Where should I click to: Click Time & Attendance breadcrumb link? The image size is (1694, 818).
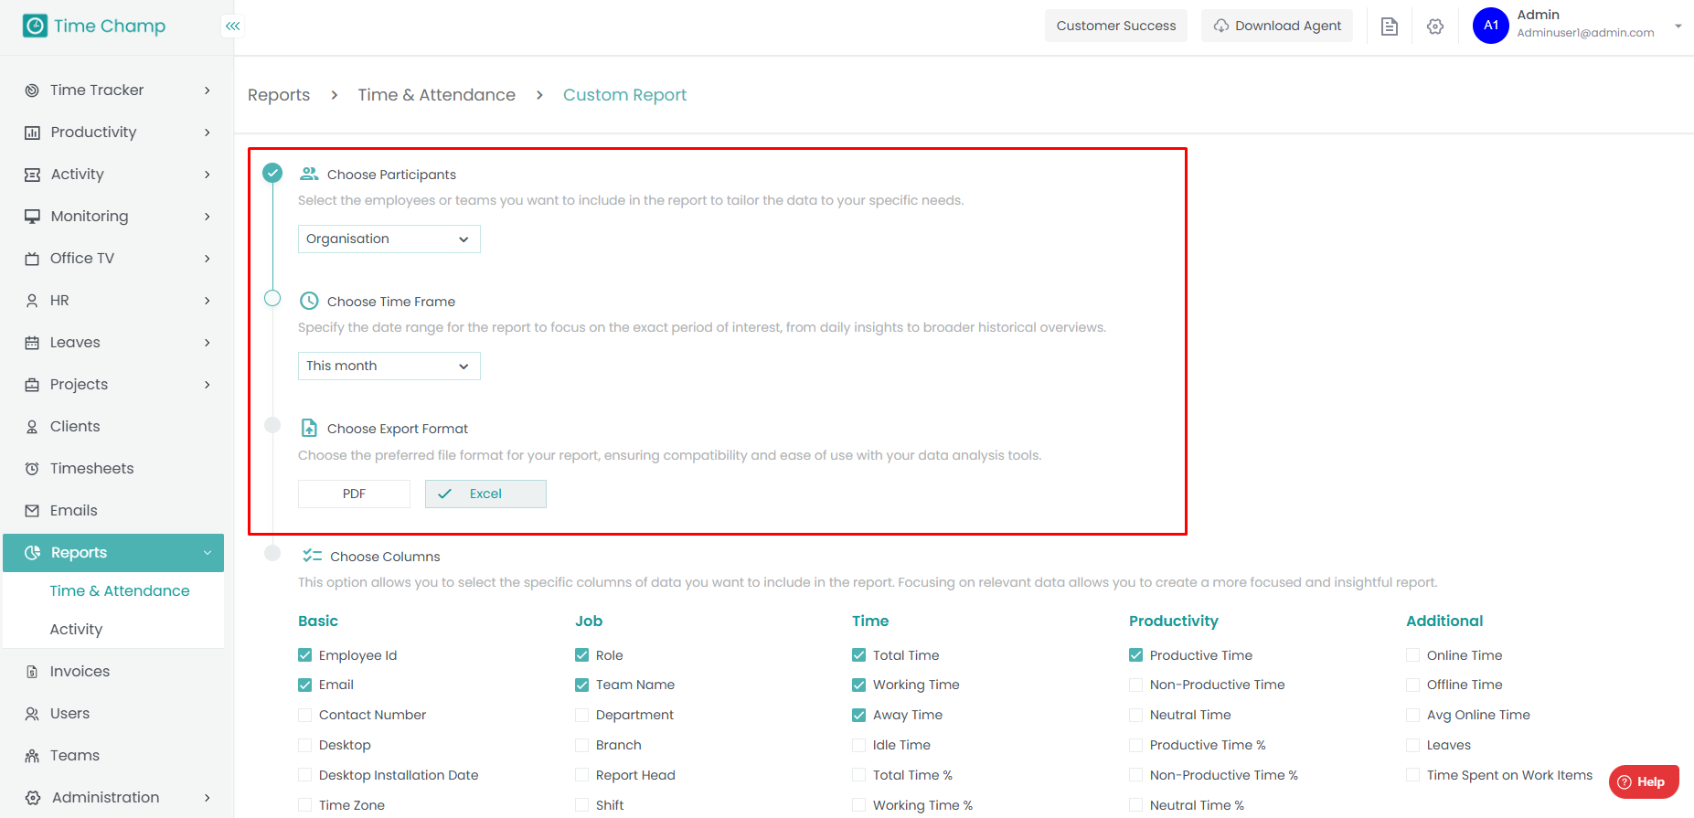pyautogui.click(x=436, y=95)
